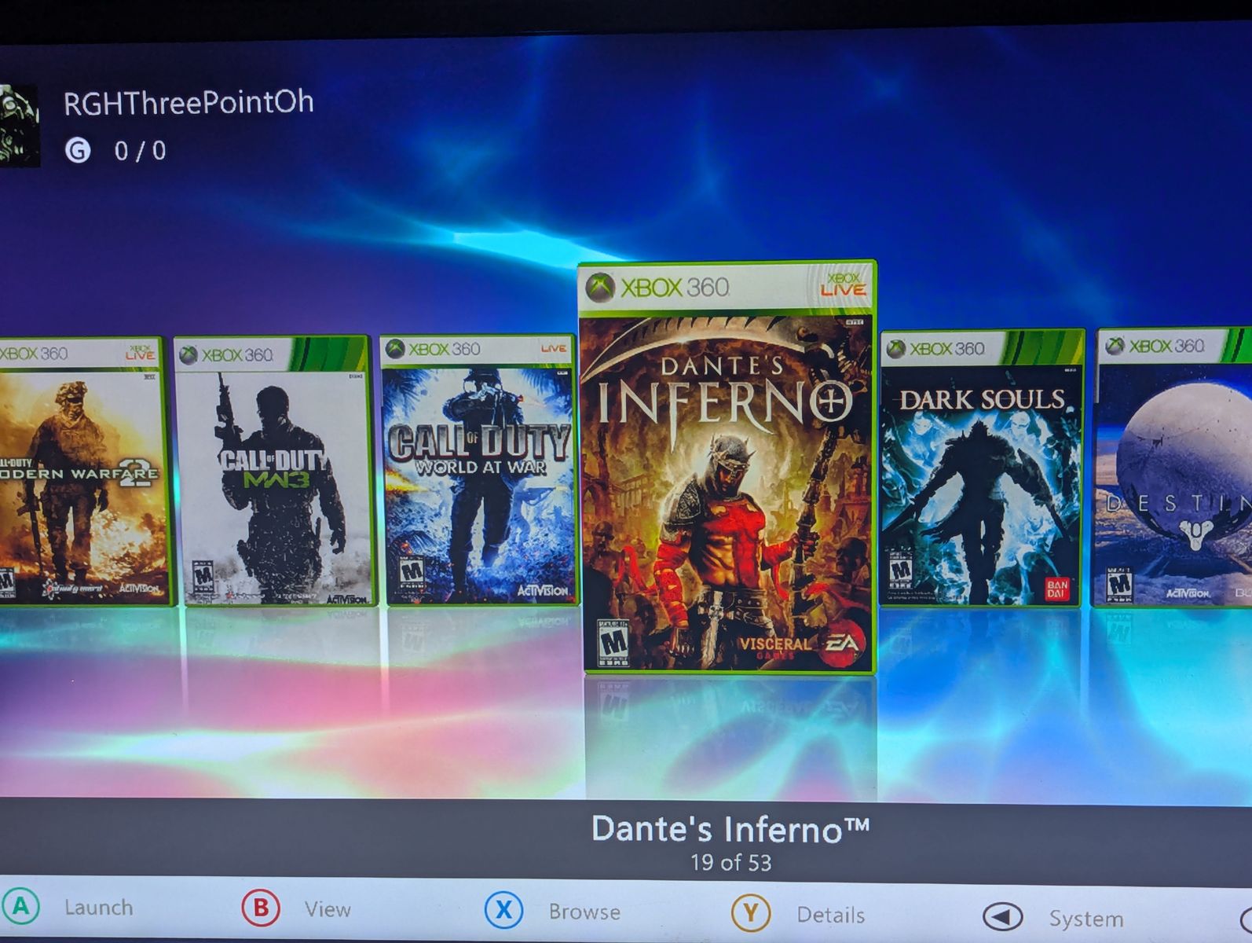
Task: Pick the Dark Souls game cover
Action: coord(982,468)
